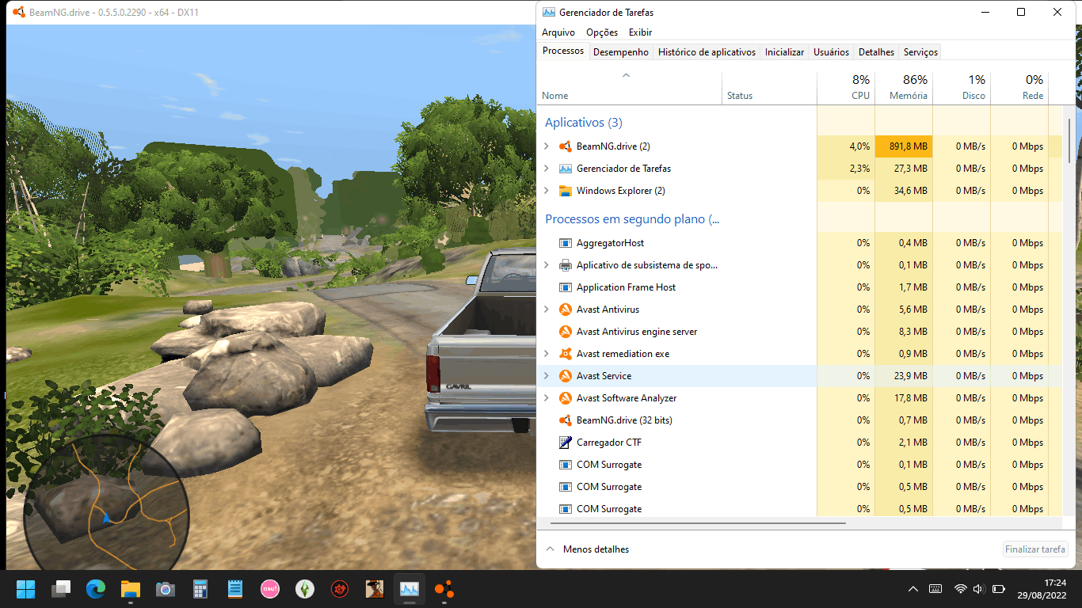Click the BeamNG logo in the game title bar
This screenshot has height=608, width=1082.
click(17, 13)
